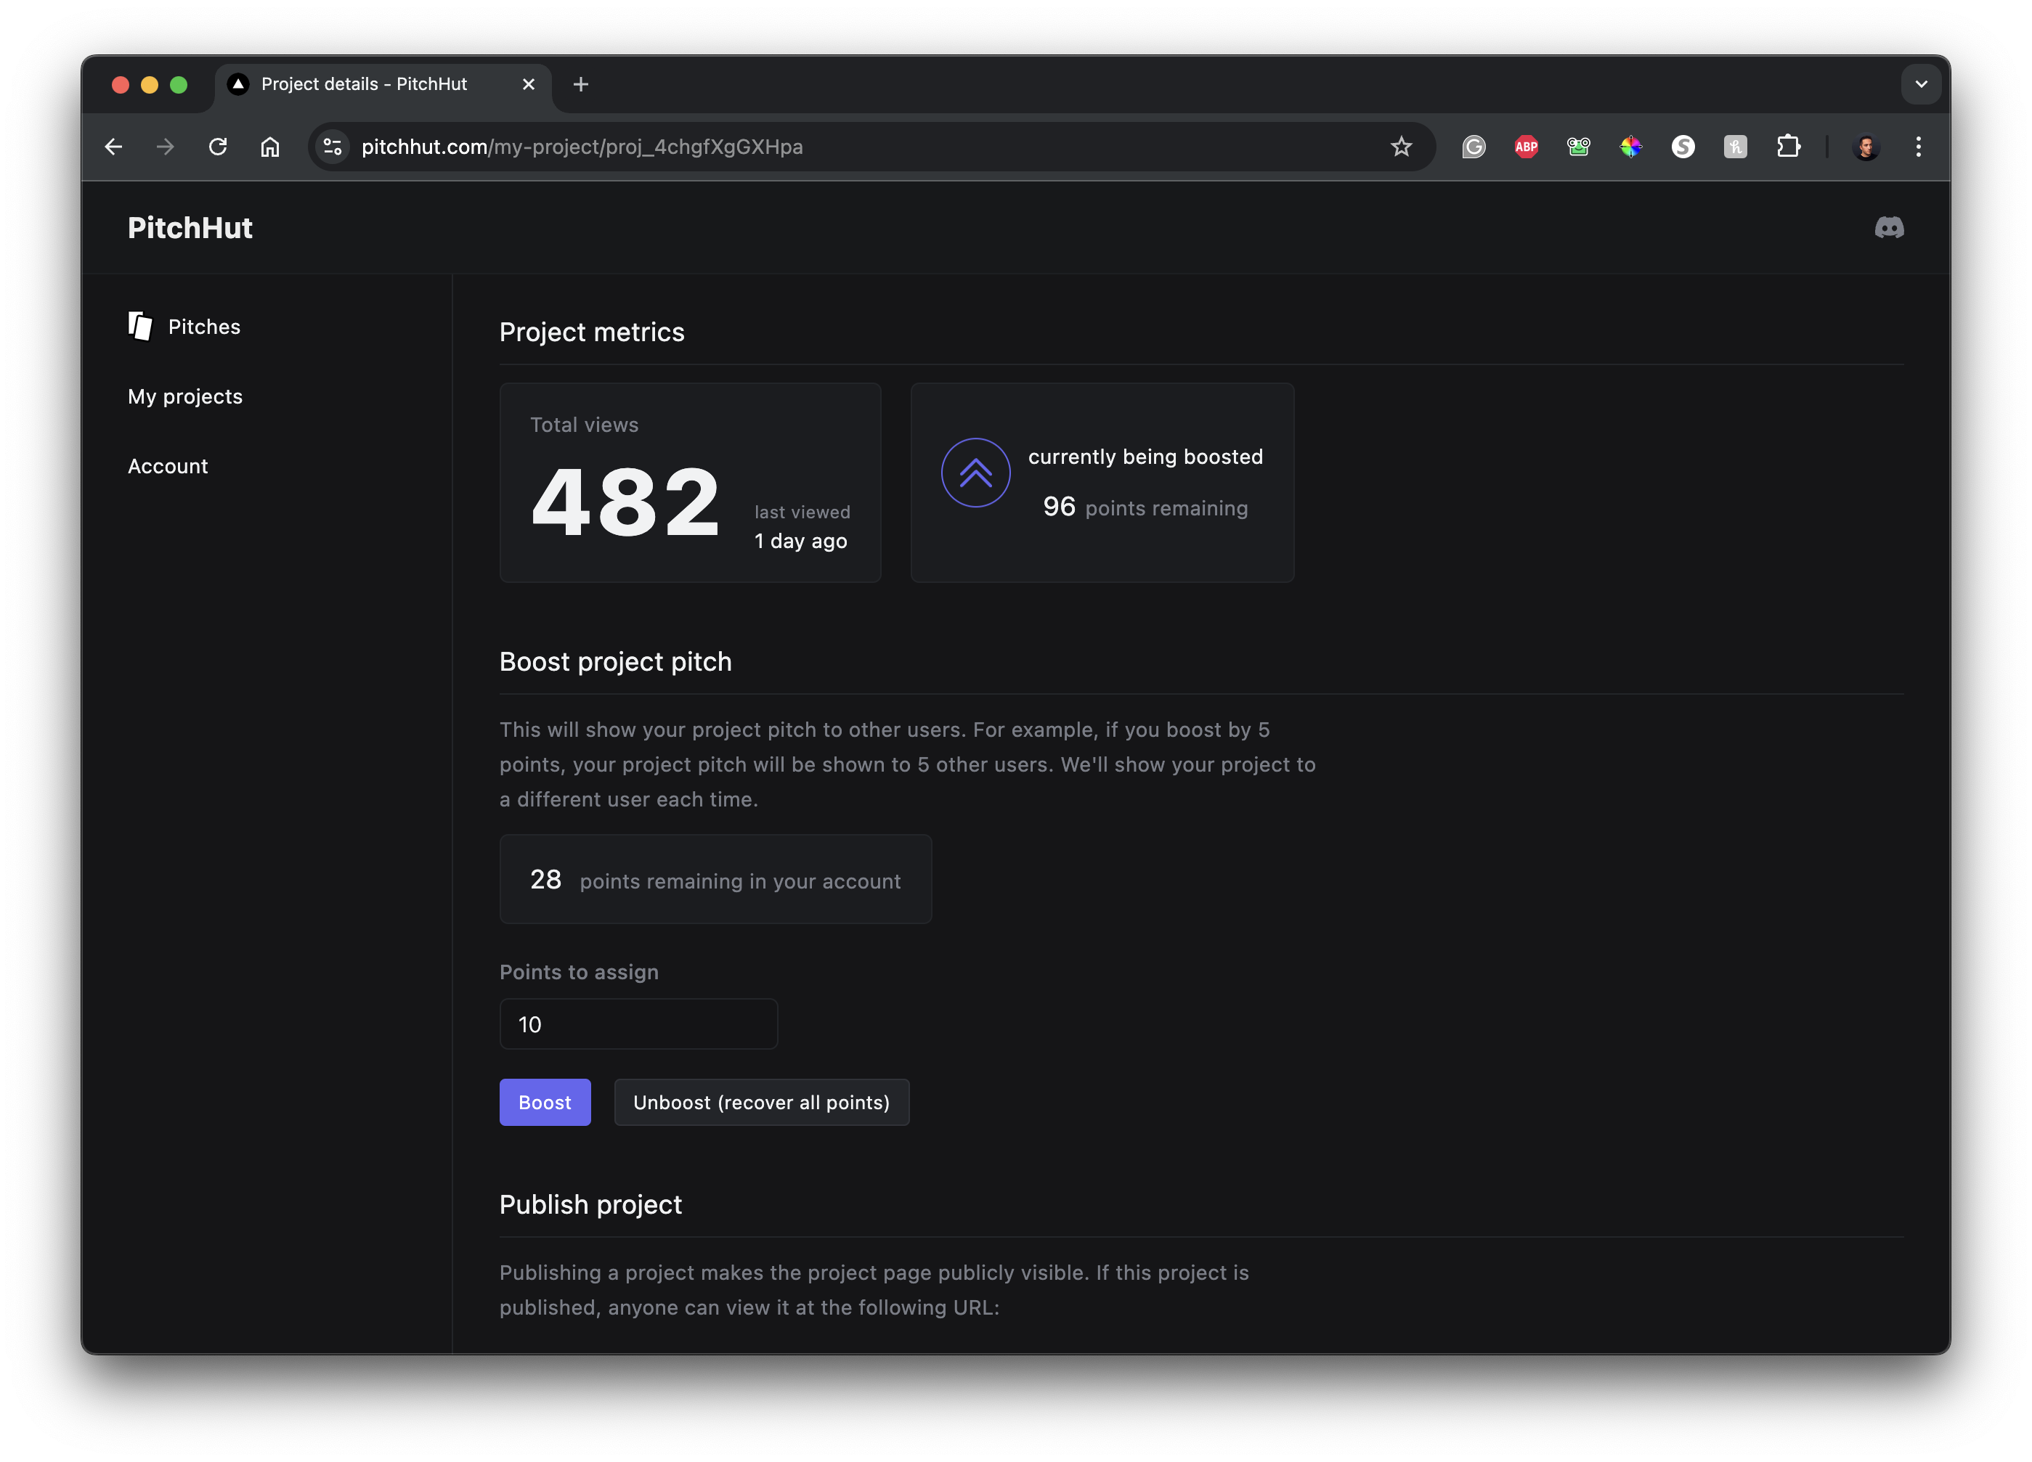The image size is (2032, 1462).
Task: View site information icon in address bar
Action: click(333, 147)
